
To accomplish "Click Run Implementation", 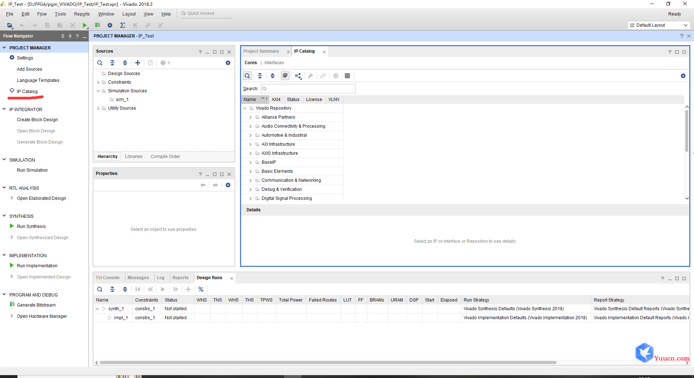I will pos(37,266).
